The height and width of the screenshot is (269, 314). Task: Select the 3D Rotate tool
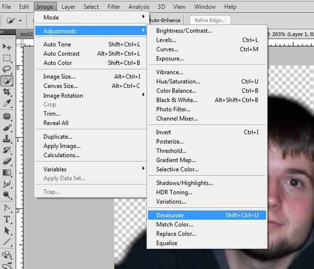[7, 255]
